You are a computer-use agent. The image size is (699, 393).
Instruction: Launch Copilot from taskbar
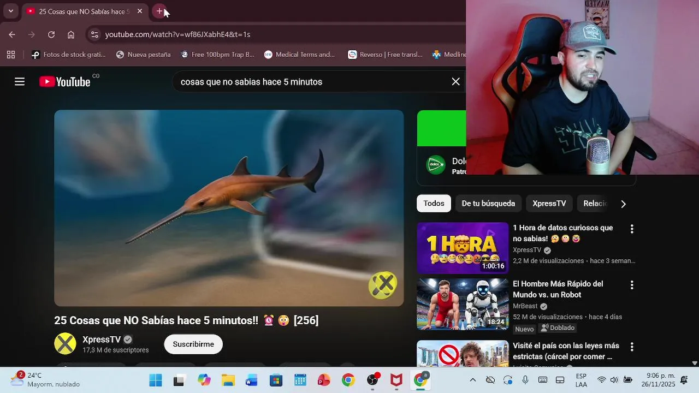tap(204, 380)
